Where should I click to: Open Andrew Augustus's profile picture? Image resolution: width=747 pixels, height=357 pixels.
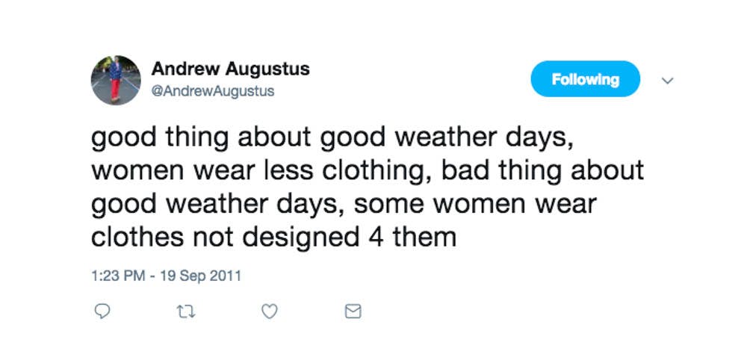coord(116,80)
